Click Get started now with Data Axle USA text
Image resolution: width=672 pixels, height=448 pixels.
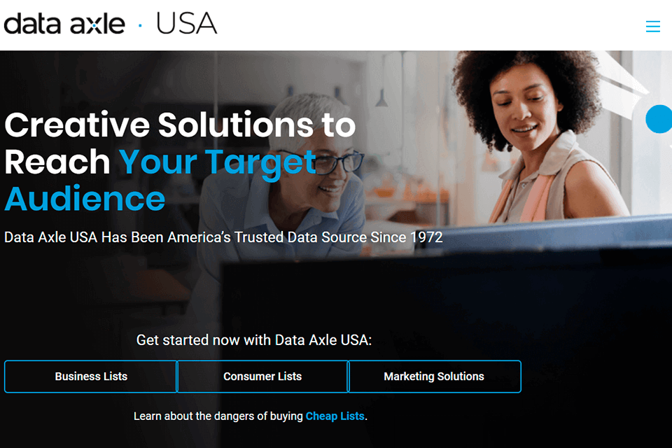(253, 340)
